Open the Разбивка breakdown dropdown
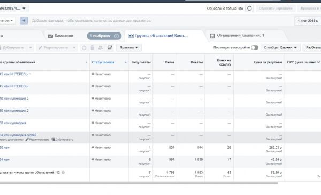321x195 pixels. click(x=312, y=48)
